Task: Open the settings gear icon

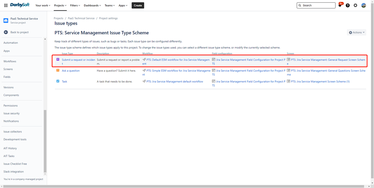Action: click(x=355, y=6)
